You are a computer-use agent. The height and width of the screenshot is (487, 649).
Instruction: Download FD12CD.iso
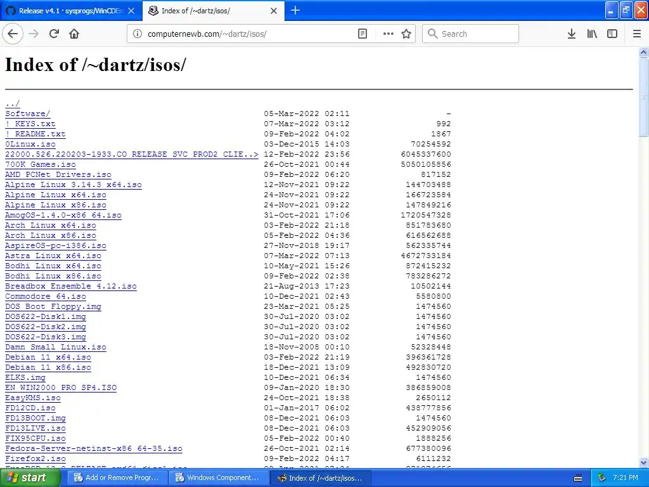click(30, 408)
